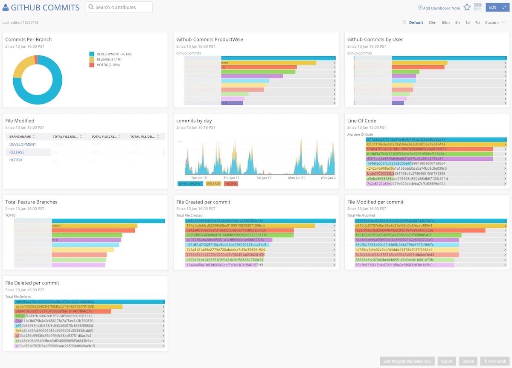
Task: Open the dashboard layout grid icon
Action: click(x=478, y=7)
